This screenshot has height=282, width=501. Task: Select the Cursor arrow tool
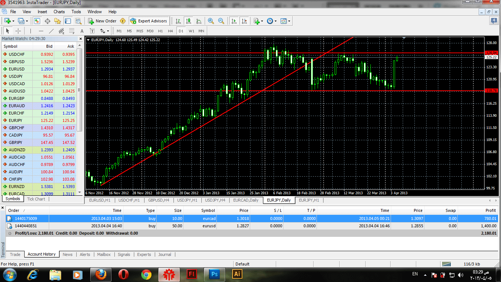pos(8,31)
